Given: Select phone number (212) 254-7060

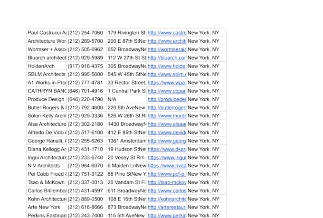Looking at the screenshot, I should [x=85, y=33].
